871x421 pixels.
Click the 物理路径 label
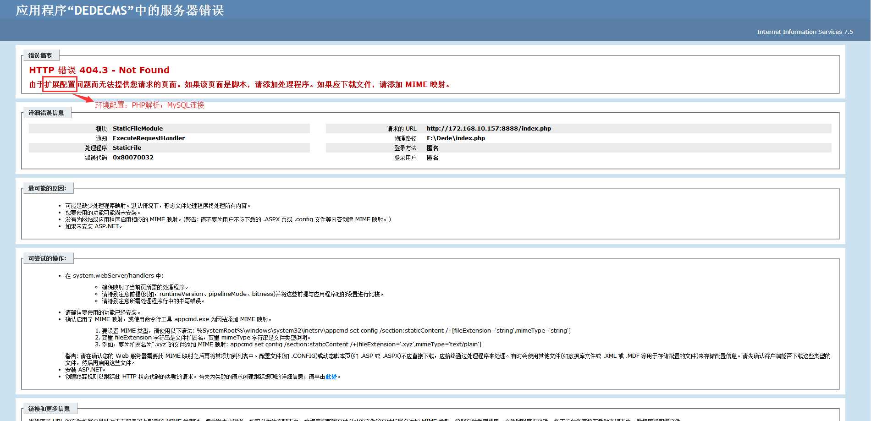click(x=405, y=138)
